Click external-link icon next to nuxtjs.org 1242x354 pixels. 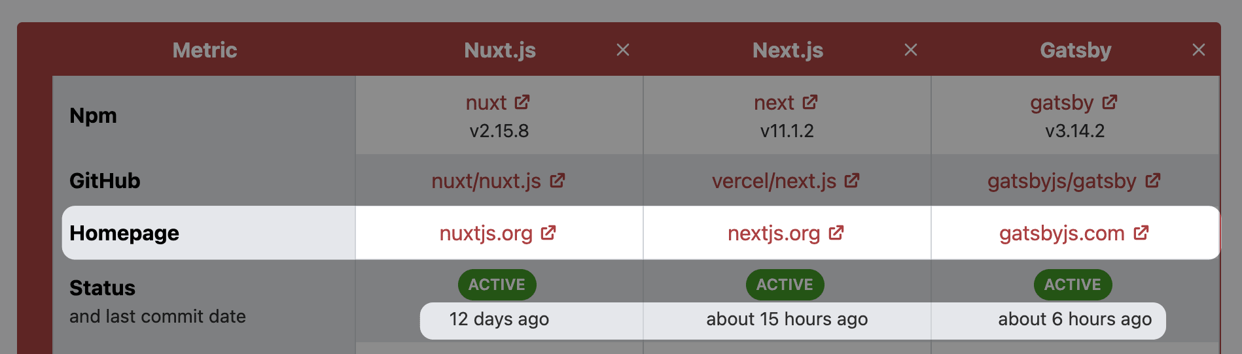coord(548,233)
